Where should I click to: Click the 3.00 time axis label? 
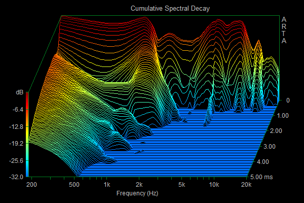tap(270, 147)
